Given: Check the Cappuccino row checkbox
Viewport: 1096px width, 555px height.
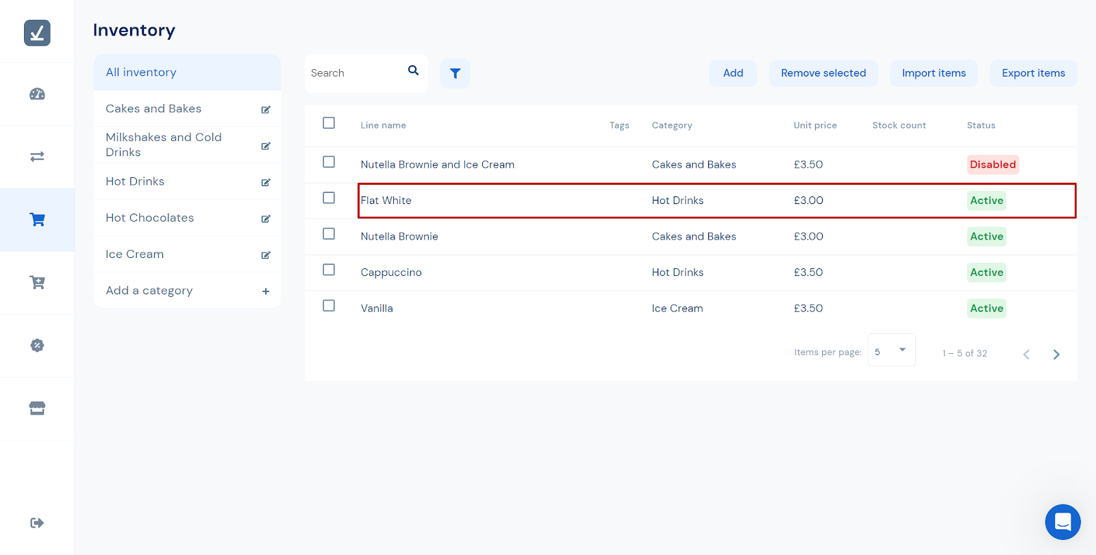Looking at the screenshot, I should pyautogui.click(x=329, y=270).
